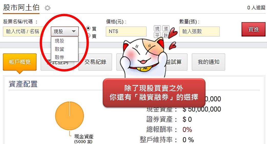267x144 pixels.
Task: Click the 現 price quick-fill icon
Action: [157, 28]
